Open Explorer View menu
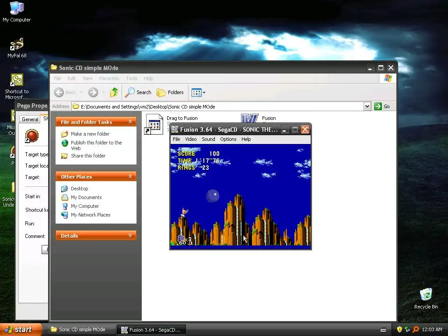 click(x=87, y=78)
